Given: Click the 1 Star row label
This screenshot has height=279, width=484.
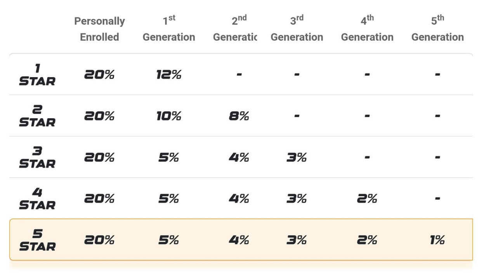Looking at the screenshot, I should pos(37,75).
